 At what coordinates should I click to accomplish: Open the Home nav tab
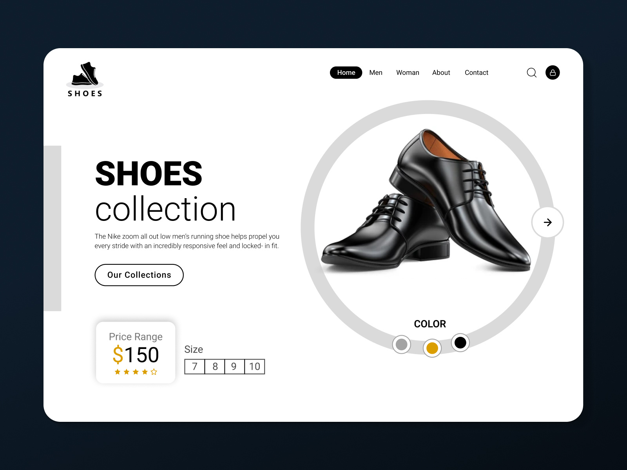[x=346, y=72]
